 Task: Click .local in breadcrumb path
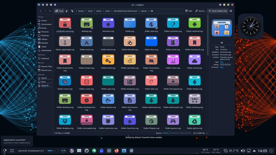click(x=90, y=11)
